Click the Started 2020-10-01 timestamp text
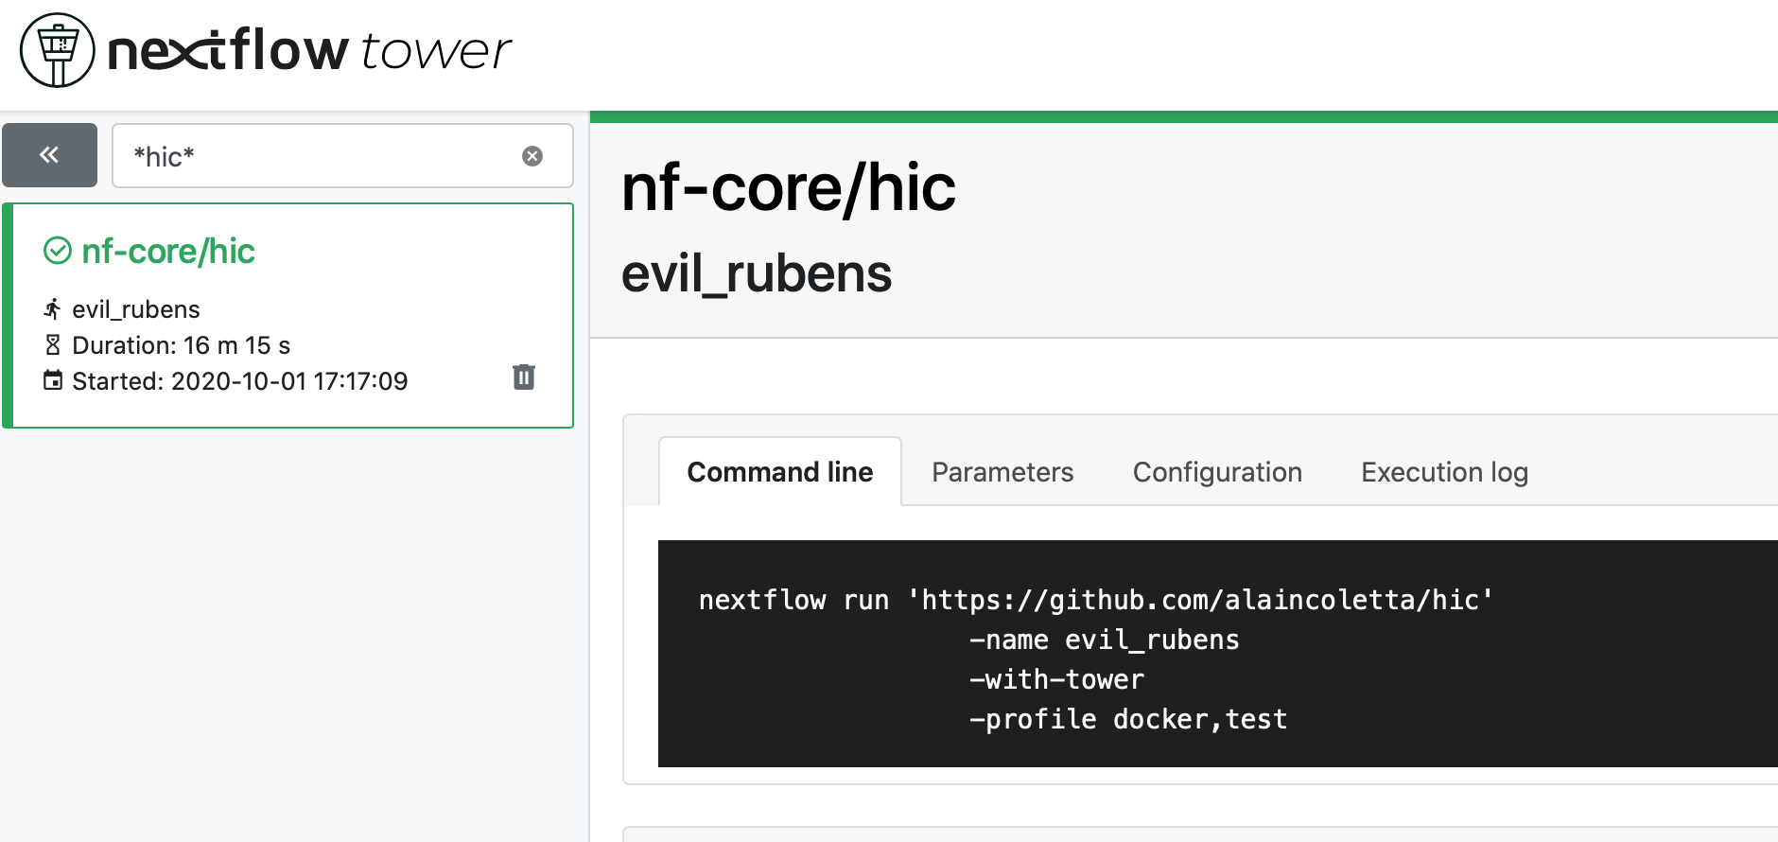 point(239,381)
